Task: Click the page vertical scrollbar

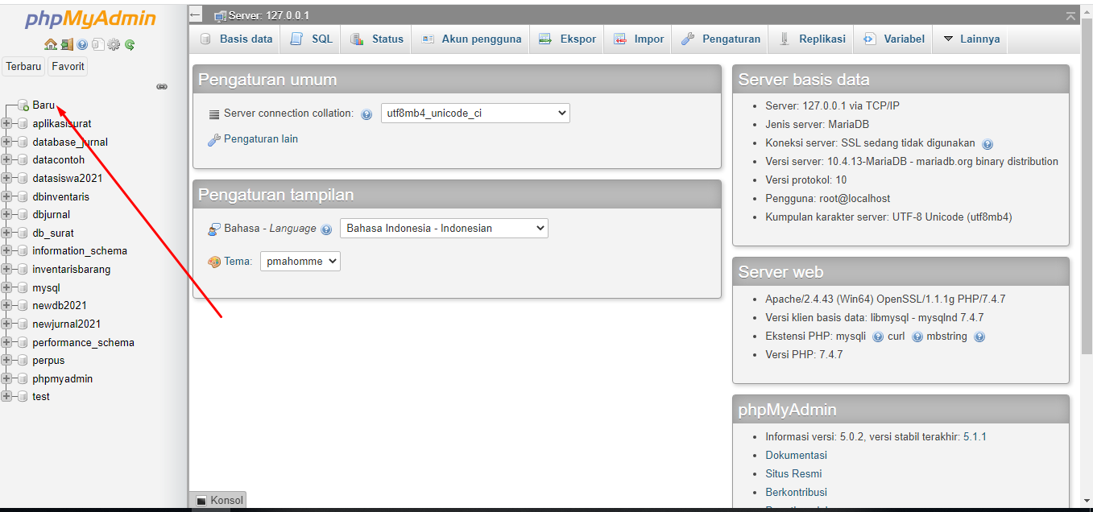Action: tap(1087, 185)
